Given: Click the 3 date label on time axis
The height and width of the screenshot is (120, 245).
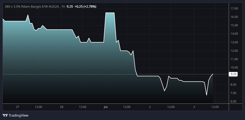Looking at the screenshot, I should [x=194, y=107].
